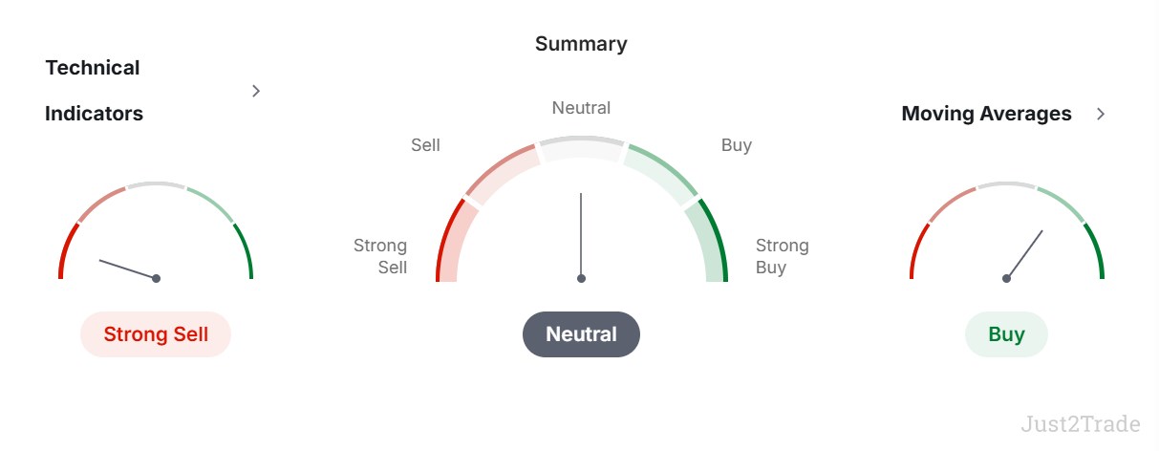Click the Strong Buy label beside summary gauge

[x=783, y=256]
